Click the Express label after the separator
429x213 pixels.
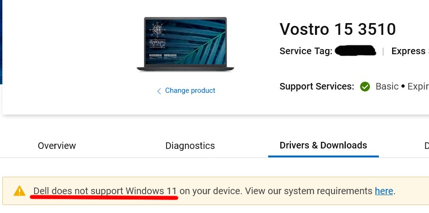pos(408,51)
